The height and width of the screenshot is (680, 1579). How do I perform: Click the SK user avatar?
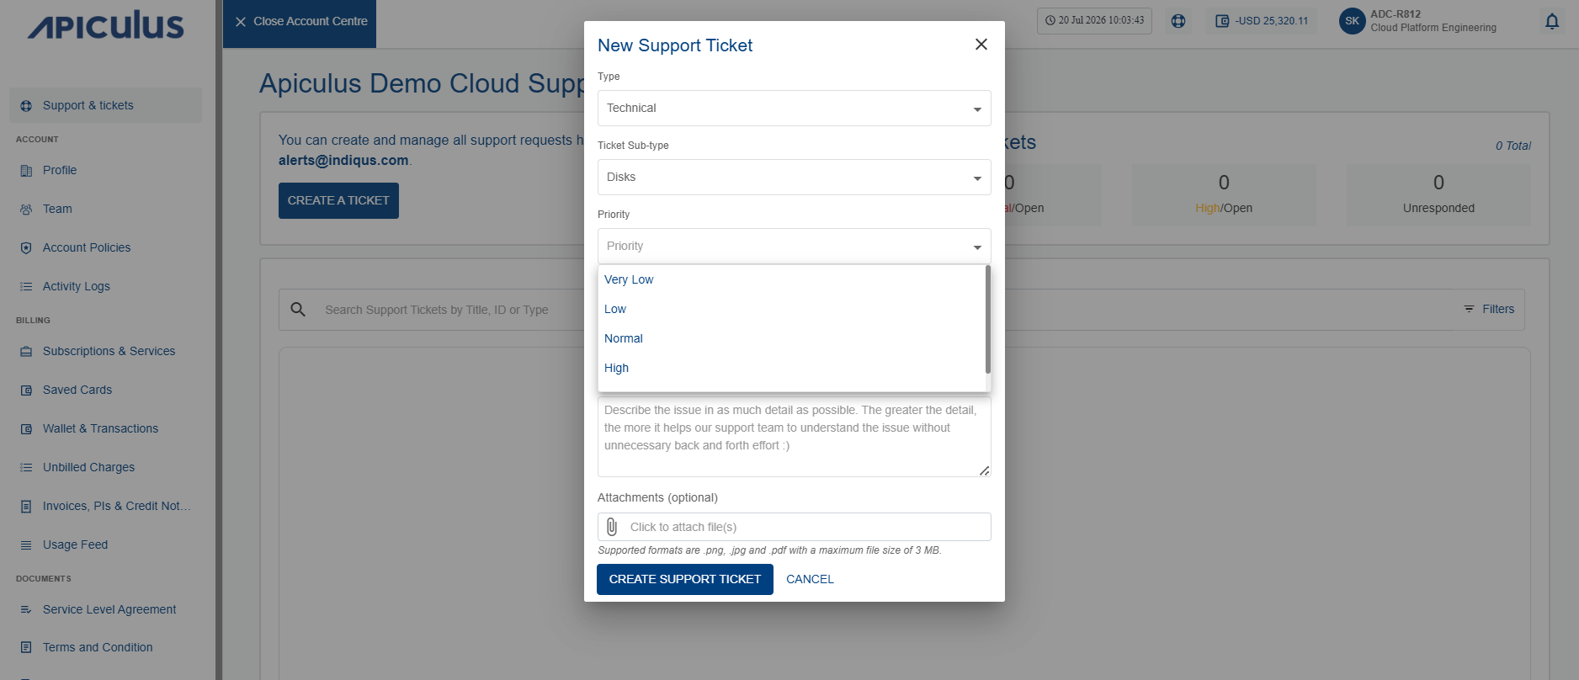(1353, 21)
